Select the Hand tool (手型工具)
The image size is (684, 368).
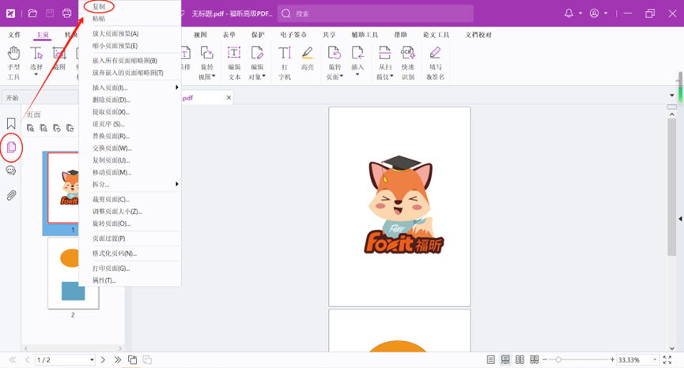[x=13, y=62]
